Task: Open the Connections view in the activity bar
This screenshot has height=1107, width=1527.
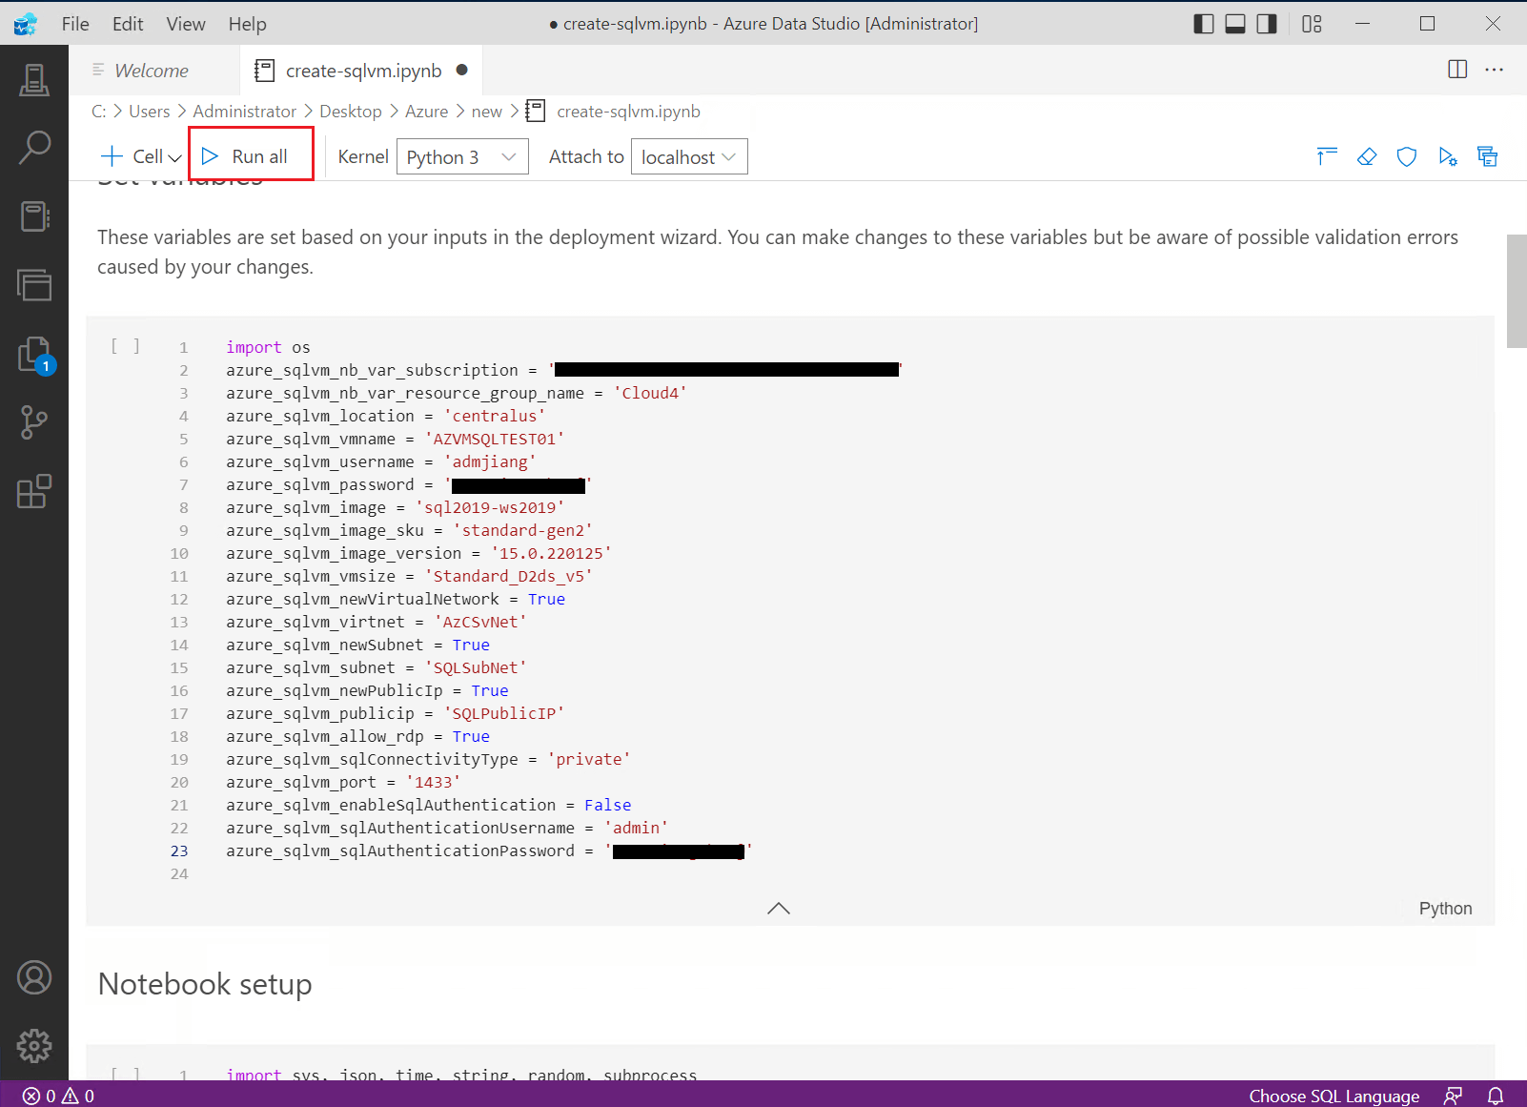Action: click(x=34, y=79)
